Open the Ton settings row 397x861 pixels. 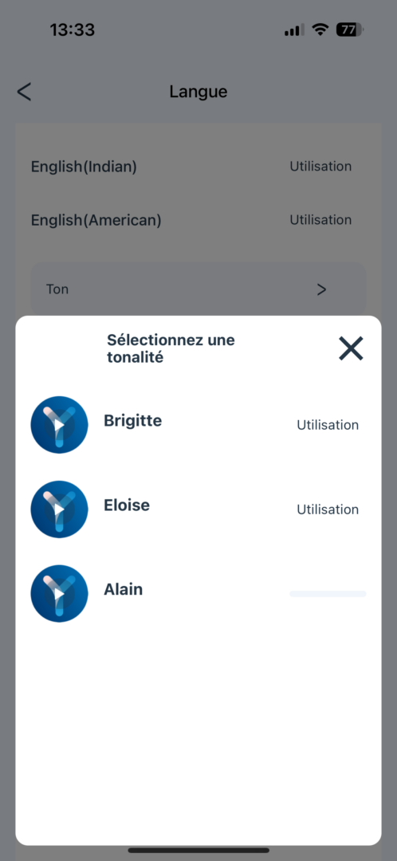pos(198,289)
